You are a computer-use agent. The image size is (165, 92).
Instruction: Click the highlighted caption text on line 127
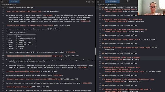click(29, 56)
